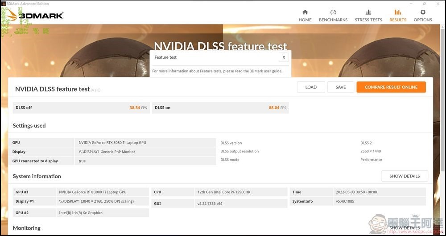Open Stress Tests bar chart icon
Viewport: 446px width, 236px height.
coord(368,12)
